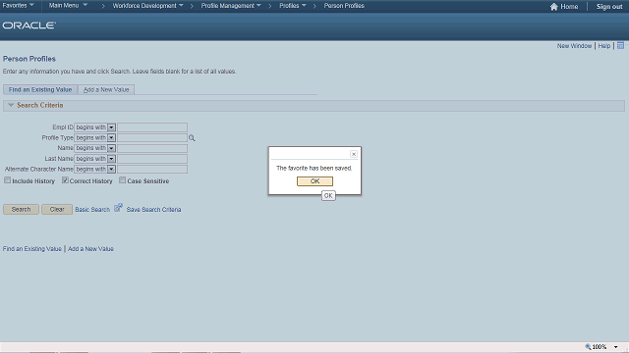This screenshot has height=353, width=629.
Task: Click the Save Search Criteria icon
Action: (x=118, y=208)
